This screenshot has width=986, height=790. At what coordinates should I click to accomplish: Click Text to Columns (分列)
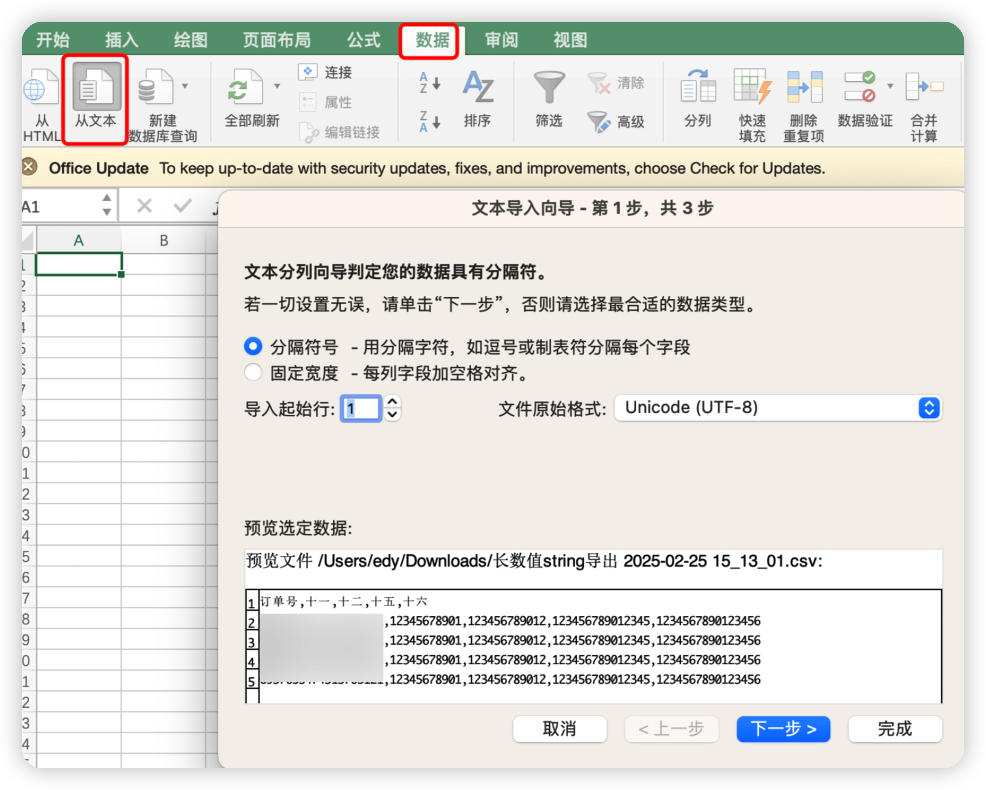click(698, 98)
